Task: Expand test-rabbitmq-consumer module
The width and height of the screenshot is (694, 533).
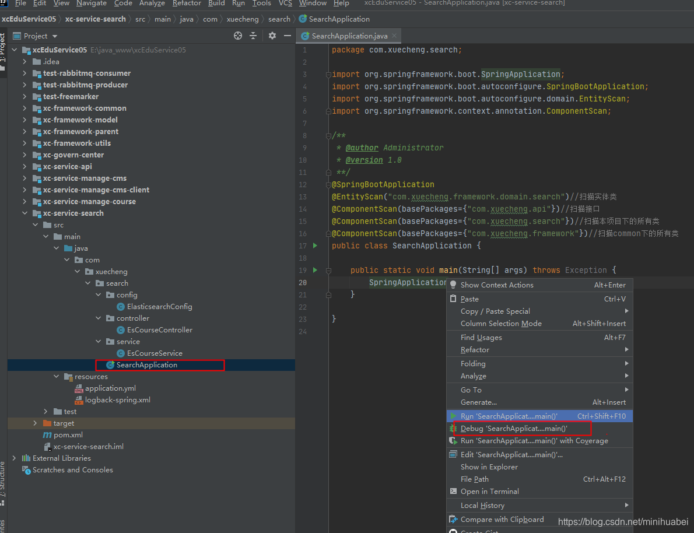Action: coord(25,73)
